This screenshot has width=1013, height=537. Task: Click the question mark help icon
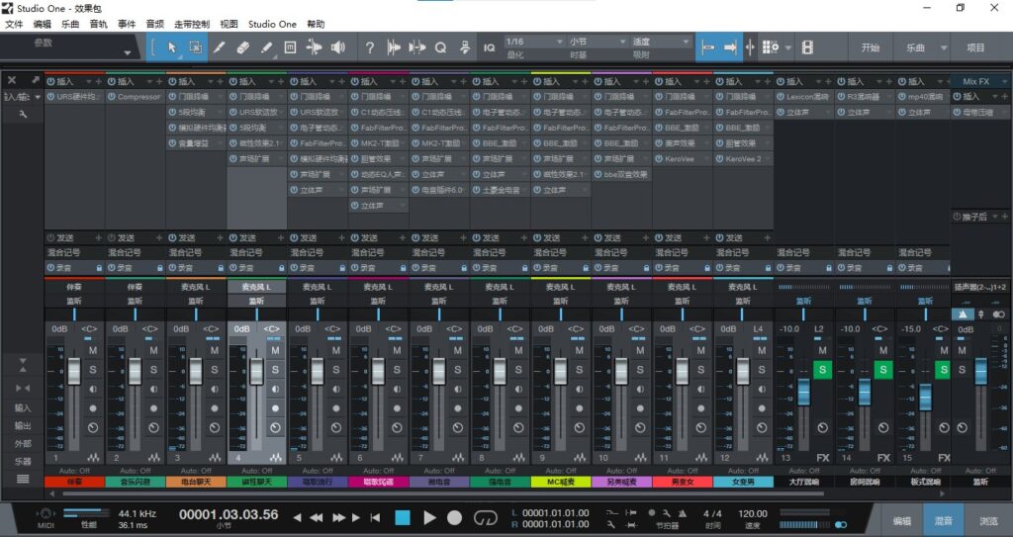370,47
